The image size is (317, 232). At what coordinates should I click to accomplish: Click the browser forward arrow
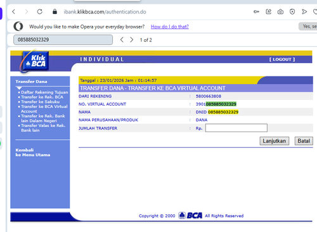point(27,11)
